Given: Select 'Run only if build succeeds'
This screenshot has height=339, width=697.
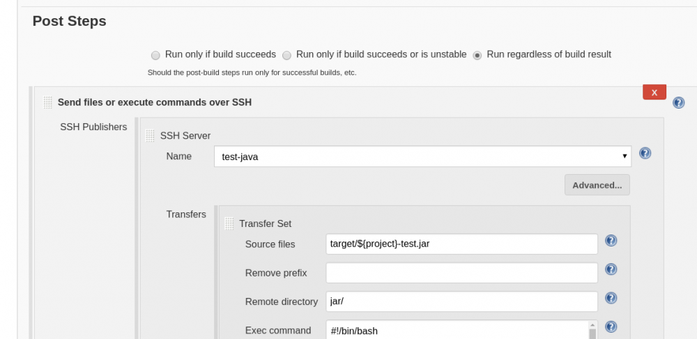Looking at the screenshot, I should (x=155, y=55).
